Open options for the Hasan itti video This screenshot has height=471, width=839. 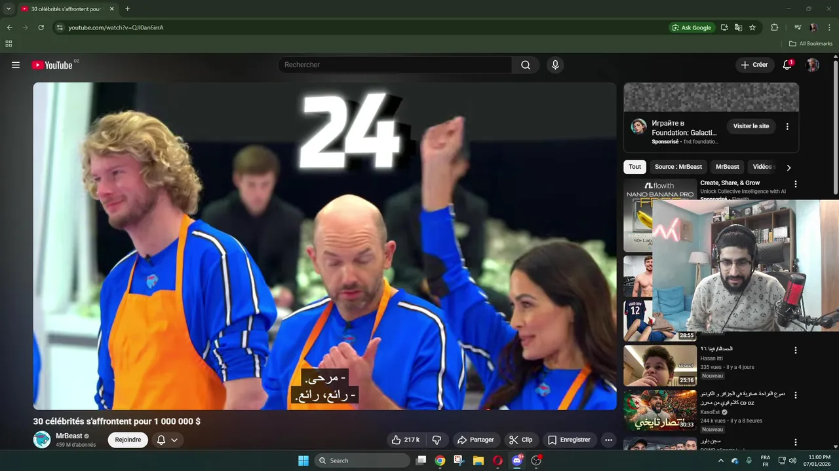pos(796,350)
